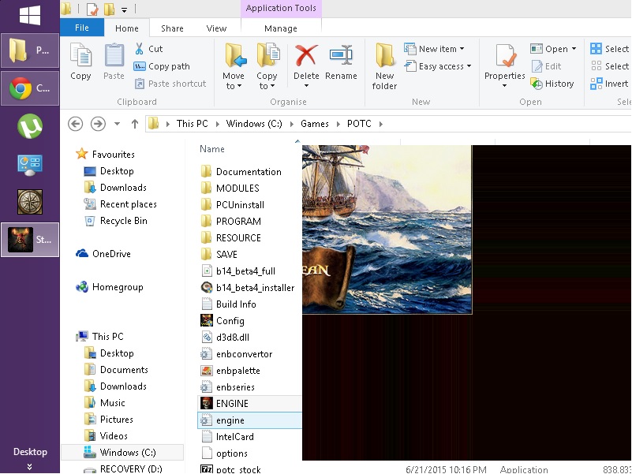Rename the selected file

pos(341,62)
